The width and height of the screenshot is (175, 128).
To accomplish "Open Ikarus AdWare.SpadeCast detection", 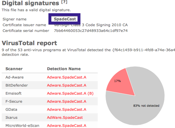I will click(x=65, y=117).
